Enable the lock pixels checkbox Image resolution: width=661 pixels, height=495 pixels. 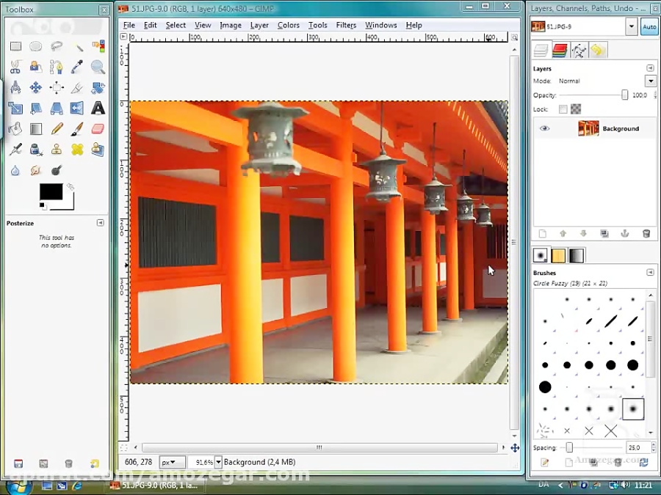(x=563, y=109)
